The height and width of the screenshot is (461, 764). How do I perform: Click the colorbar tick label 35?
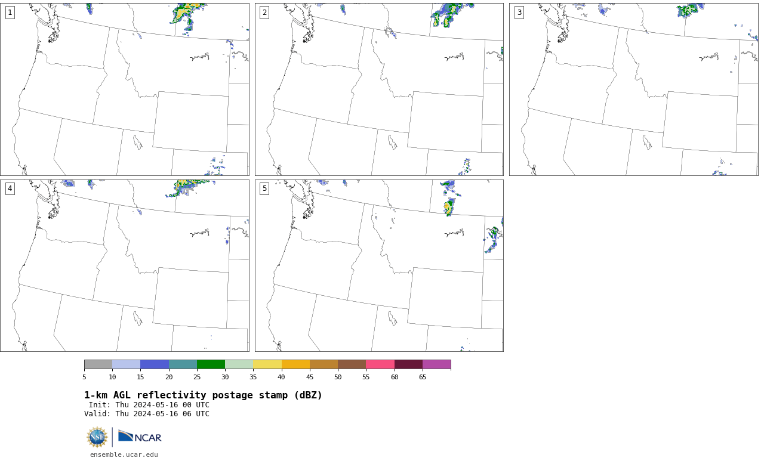click(253, 377)
